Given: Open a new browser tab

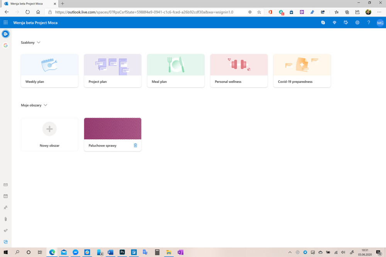Looking at the screenshot, I should 63,3.
